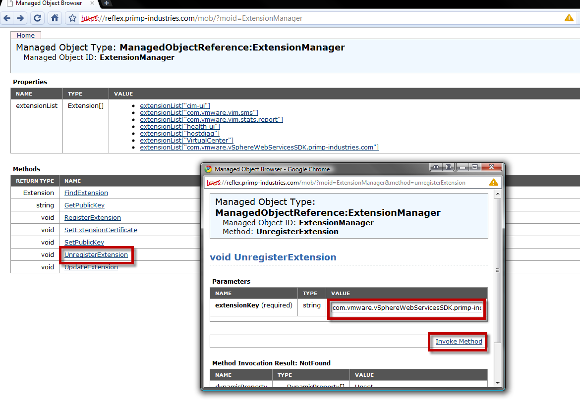
Task: Click the popup vertical scrollbar thumb
Action: click(498, 270)
